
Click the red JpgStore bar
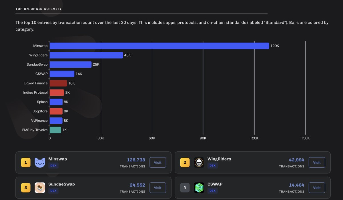56,111
